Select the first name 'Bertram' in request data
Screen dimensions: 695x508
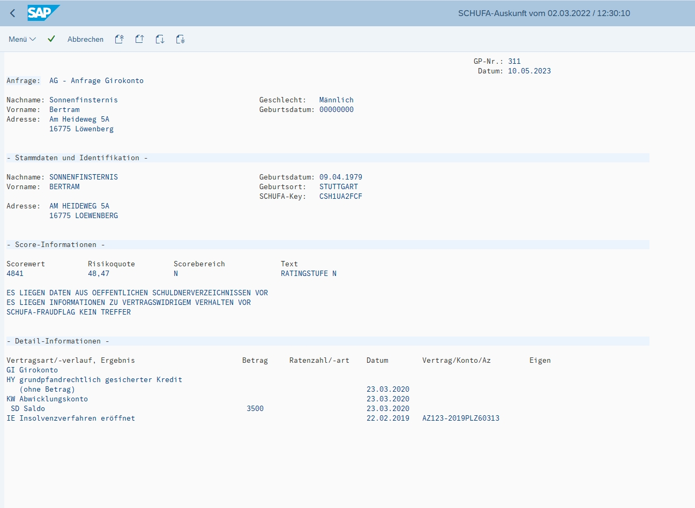coord(64,109)
